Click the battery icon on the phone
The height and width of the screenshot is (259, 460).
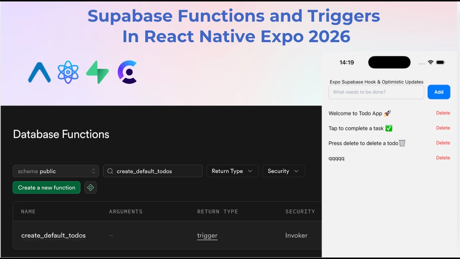(441, 62)
